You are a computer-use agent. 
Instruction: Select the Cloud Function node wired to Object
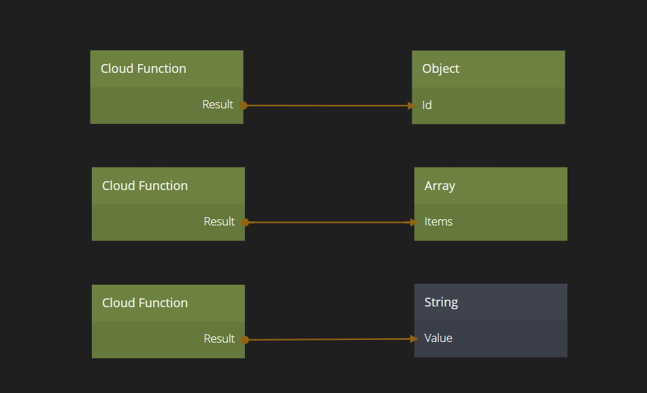pyautogui.click(x=144, y=69)
